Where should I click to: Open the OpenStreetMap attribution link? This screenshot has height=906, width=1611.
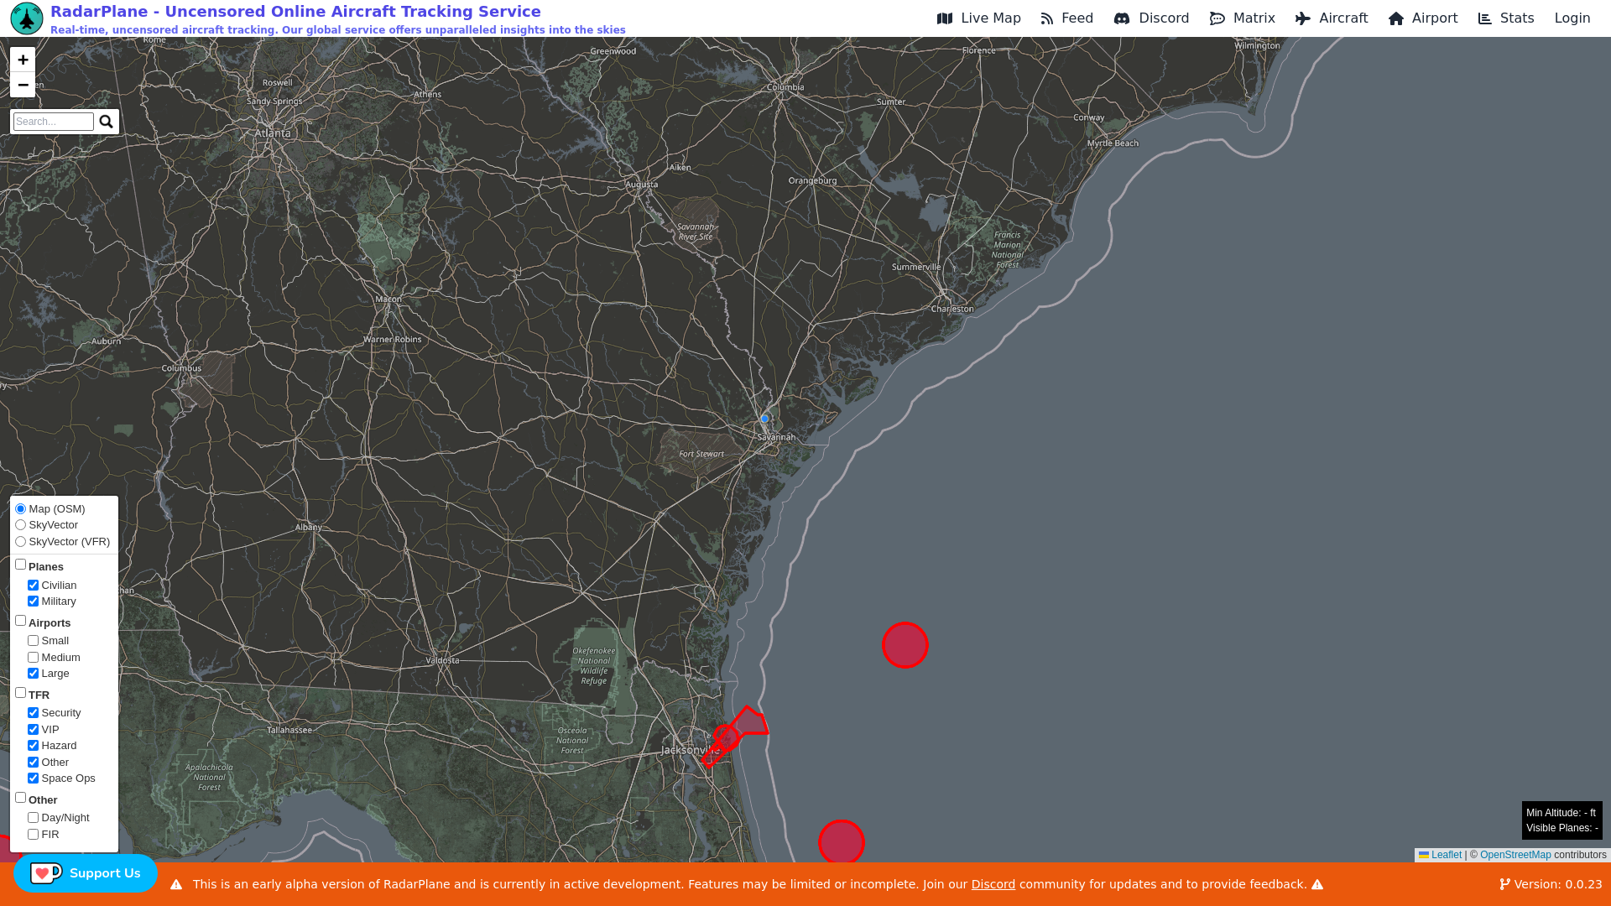(1515, 855)
